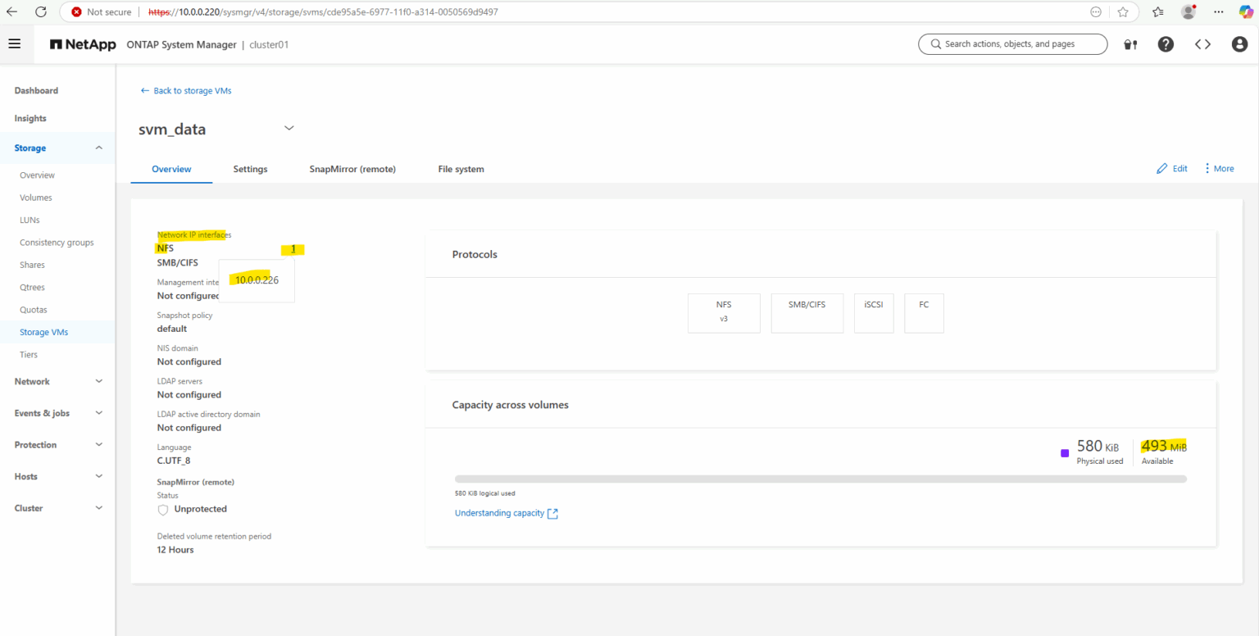Screen dimensions: 1259x636
Task: Switch to the Overview tab
Action: 171,169
